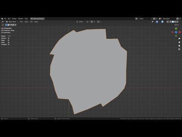The height and width of the screenshot is (137, 182).
Task: Open the Help menu
Action: 26,19
